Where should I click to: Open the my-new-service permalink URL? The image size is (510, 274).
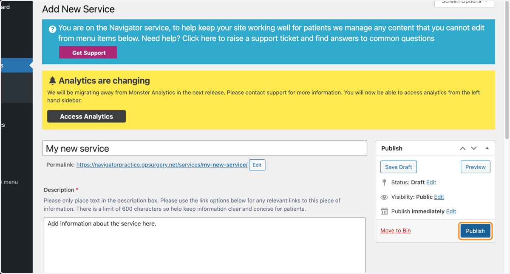[162, 165]
